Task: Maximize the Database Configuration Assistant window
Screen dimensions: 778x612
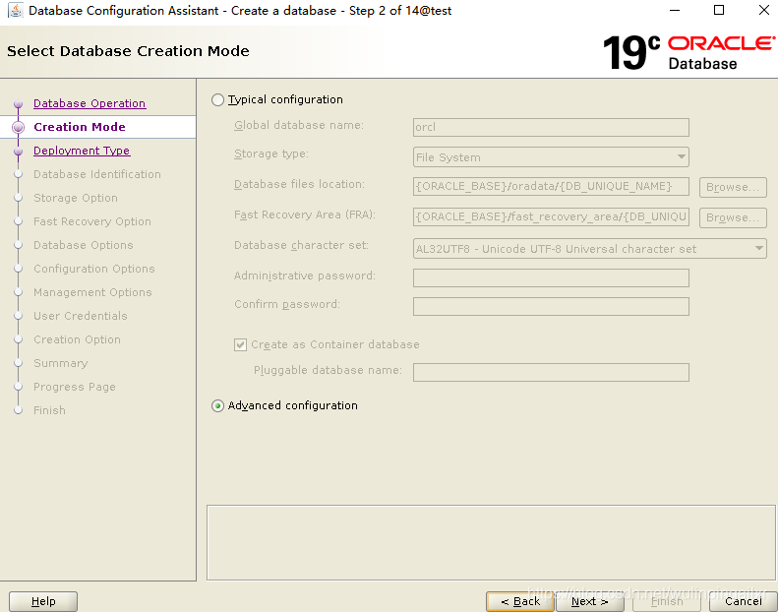Action: tap(719, 11)
